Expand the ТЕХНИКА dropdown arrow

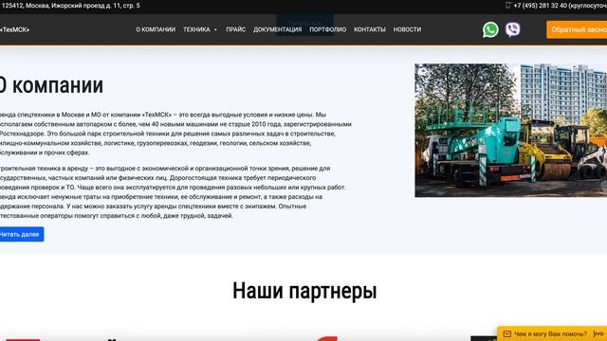coord(215,29)
